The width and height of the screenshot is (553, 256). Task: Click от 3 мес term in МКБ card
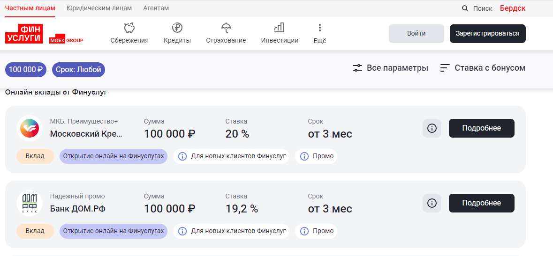coord(330,134)
